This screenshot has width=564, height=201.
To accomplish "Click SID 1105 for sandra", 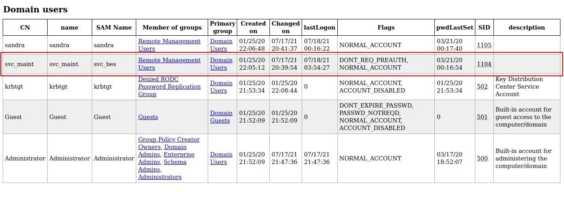I will pos(484,45).
